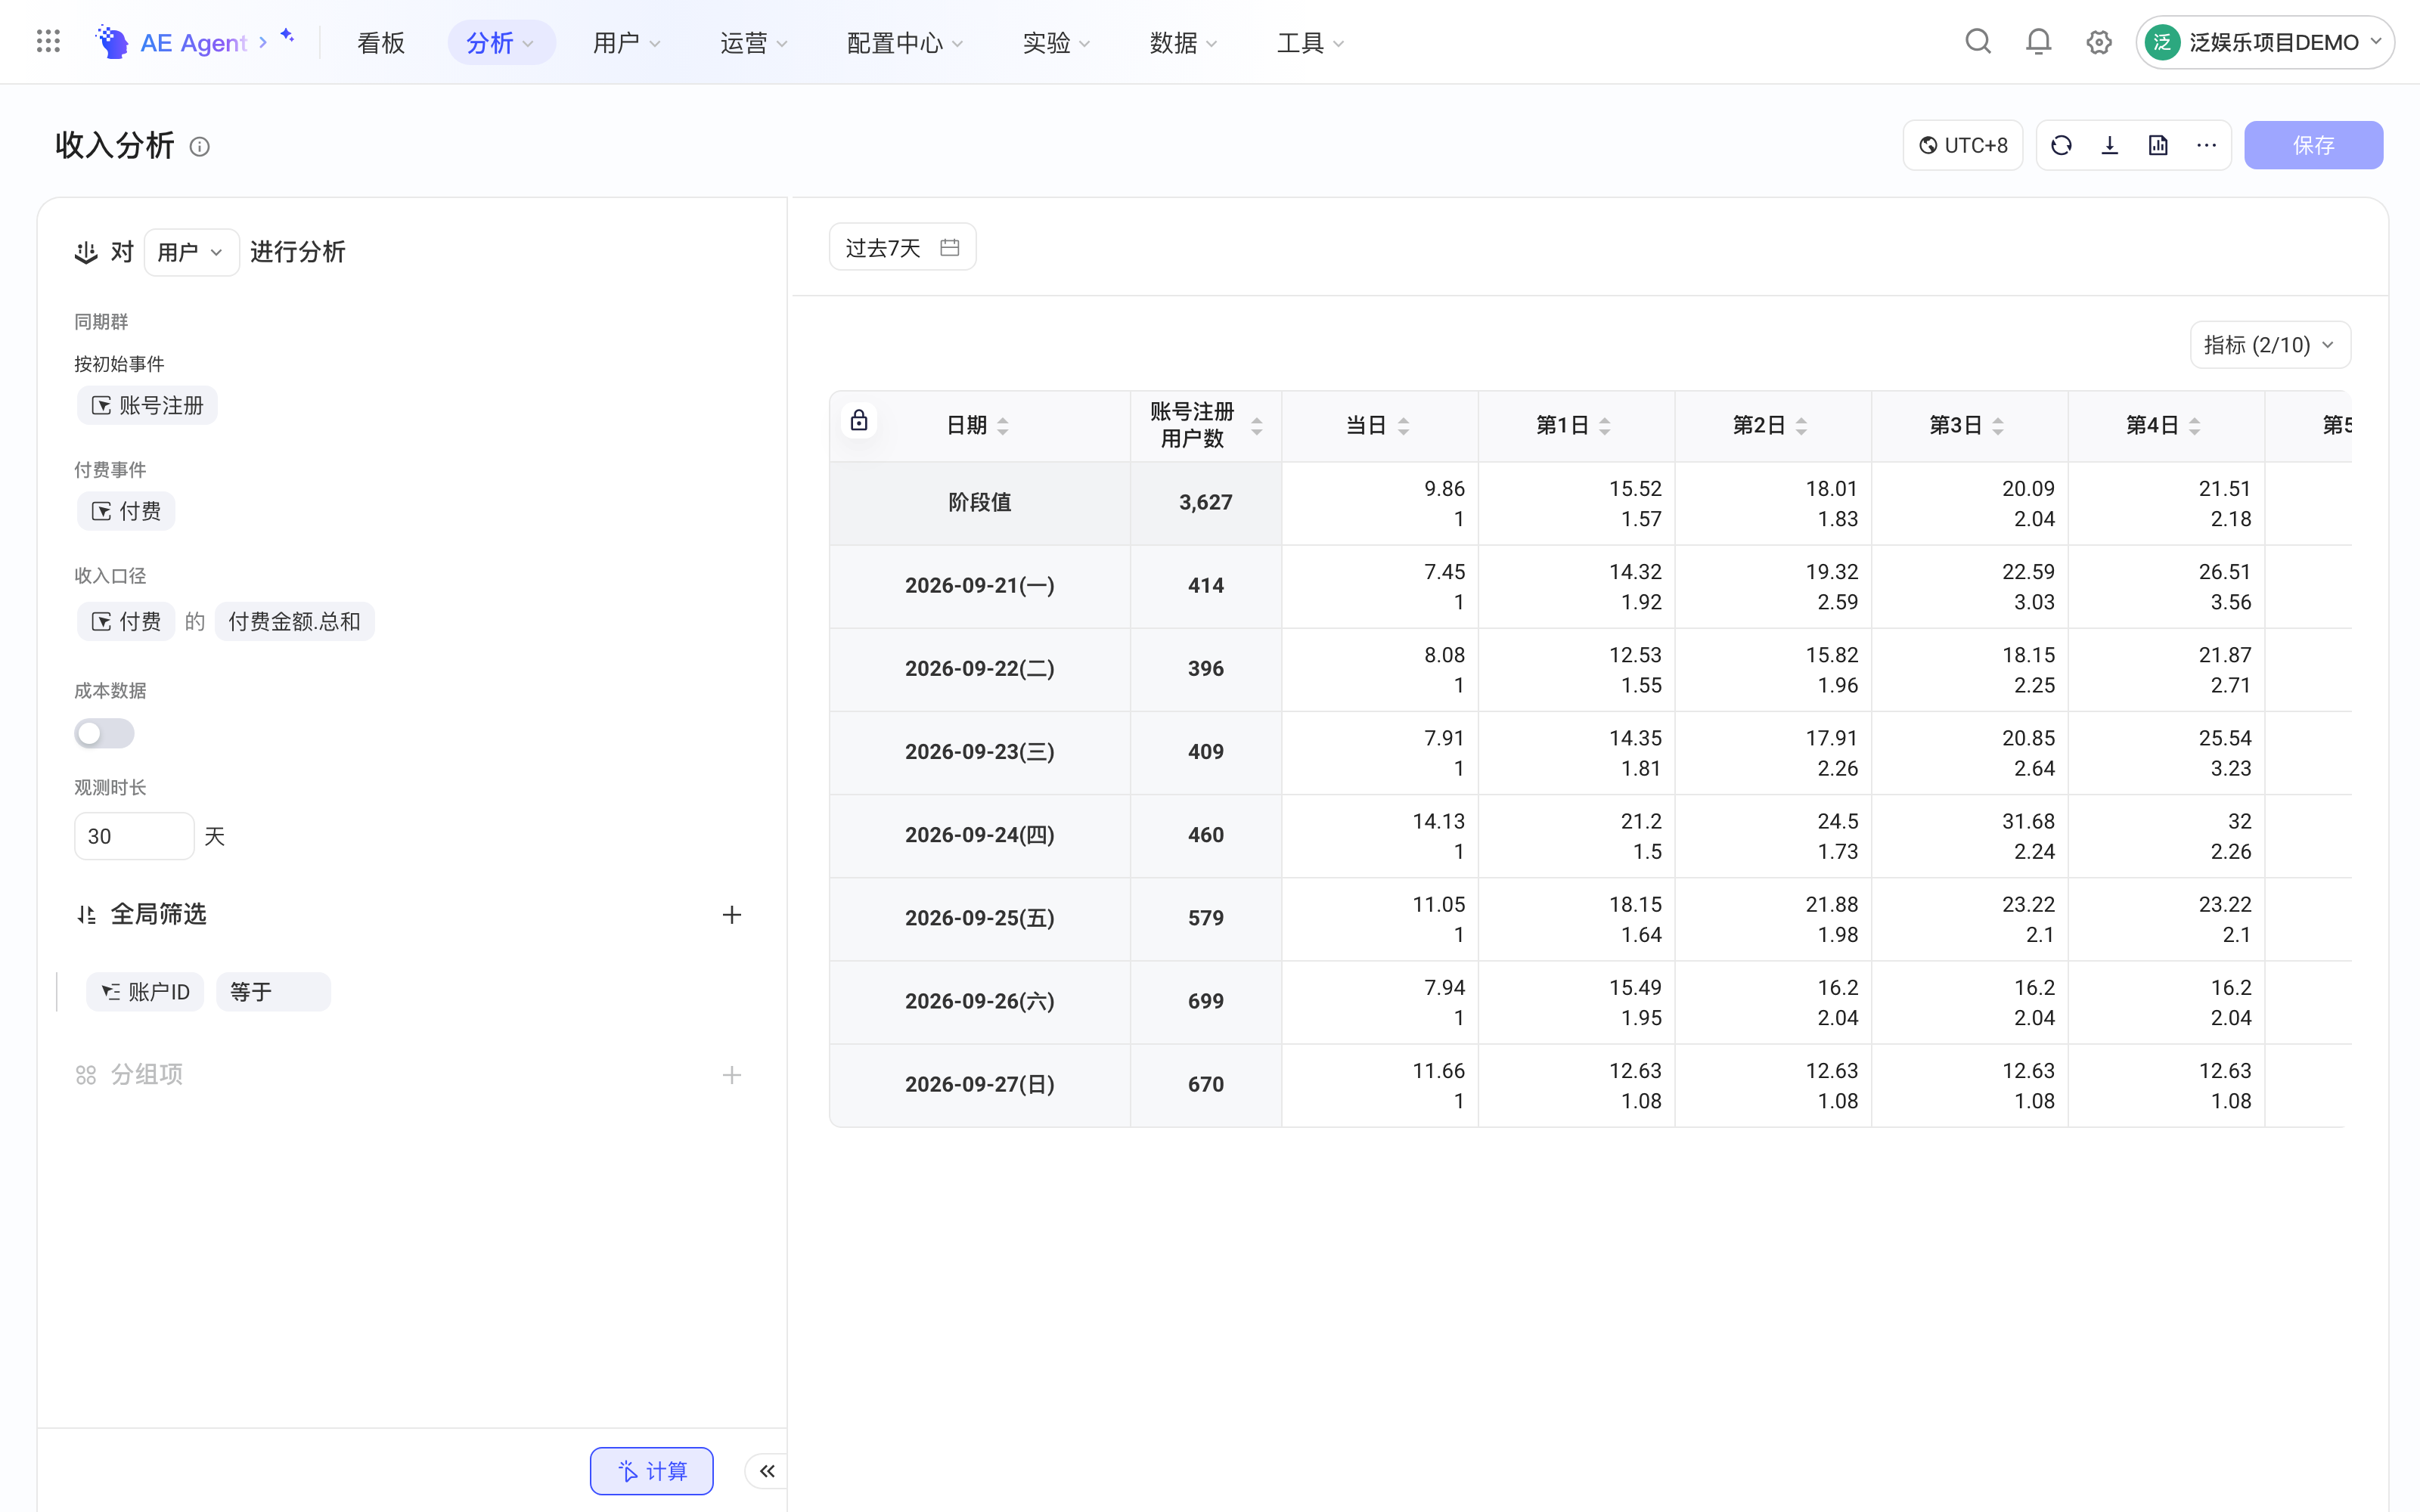Sort by 账号注册用户数 column sort icon
This screenshot has height=1512, width=2420.
(1257, 426)
